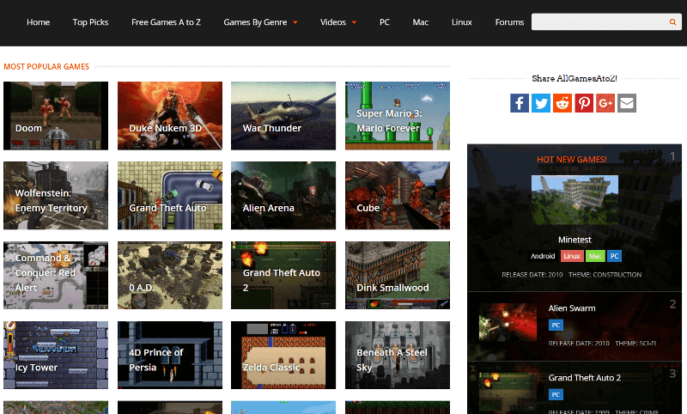The width and height of the screenshot is (687, 414).
Task: Open the Dink Smallwood tile
Action: 398,275
